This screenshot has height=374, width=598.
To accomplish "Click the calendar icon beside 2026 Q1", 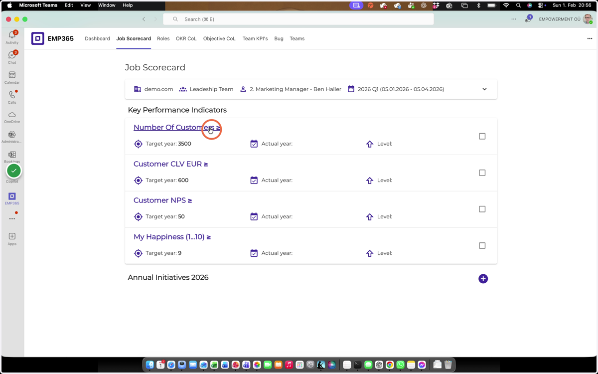I will coord(351,89).
